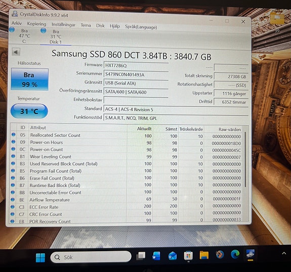Show hidden system tray icons
Viewport: 291px width, 272px height.
(x=284, y=253)
